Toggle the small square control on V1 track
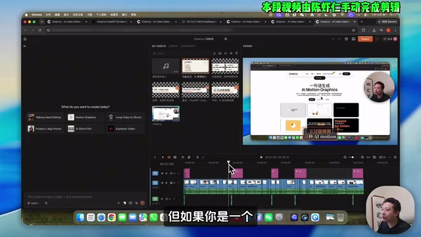The height and width of the screenshot is (237, 421). [171, 183]
